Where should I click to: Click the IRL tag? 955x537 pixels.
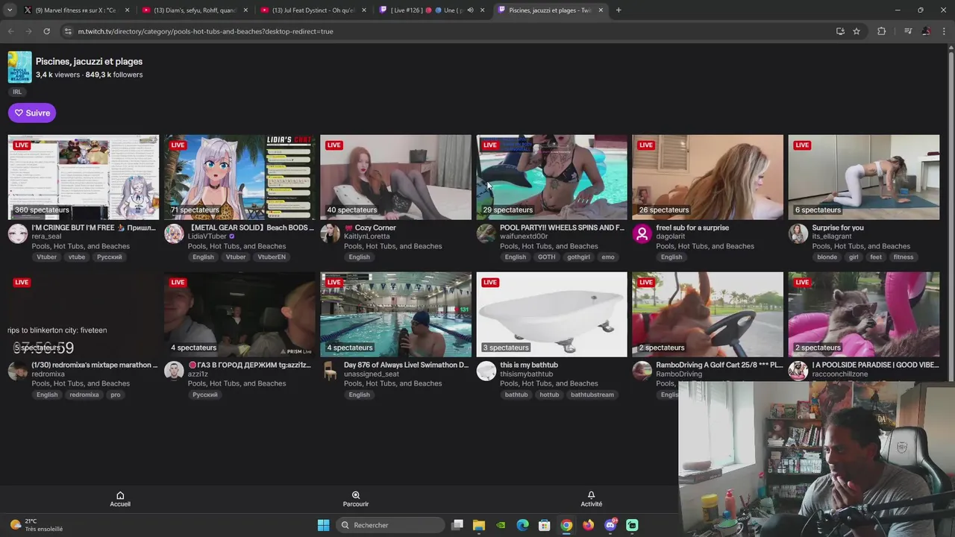click(17, 92)
